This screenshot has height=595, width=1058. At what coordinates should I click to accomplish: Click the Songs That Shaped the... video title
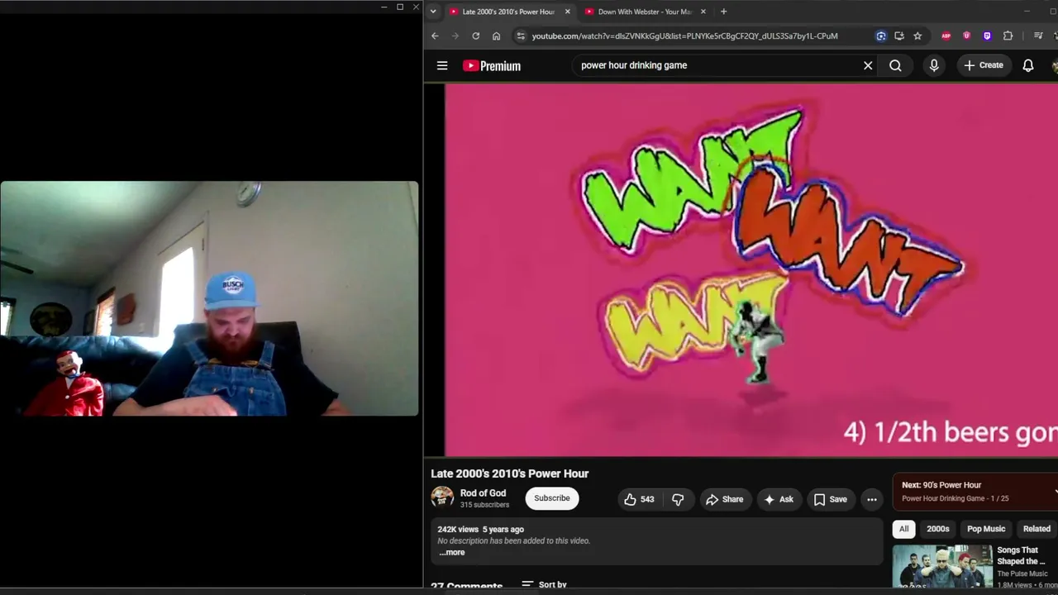(x=1021, y=555)
